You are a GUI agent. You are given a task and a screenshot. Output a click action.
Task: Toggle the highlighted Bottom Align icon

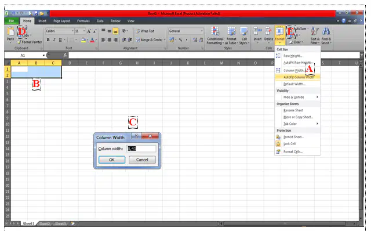coord(115,31)
